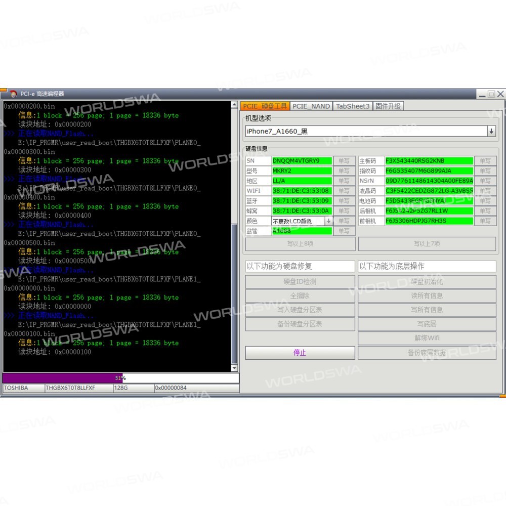Switch to the PCIE_NAND tab
This screenshot has height=506, width=506.
(311, 106)
